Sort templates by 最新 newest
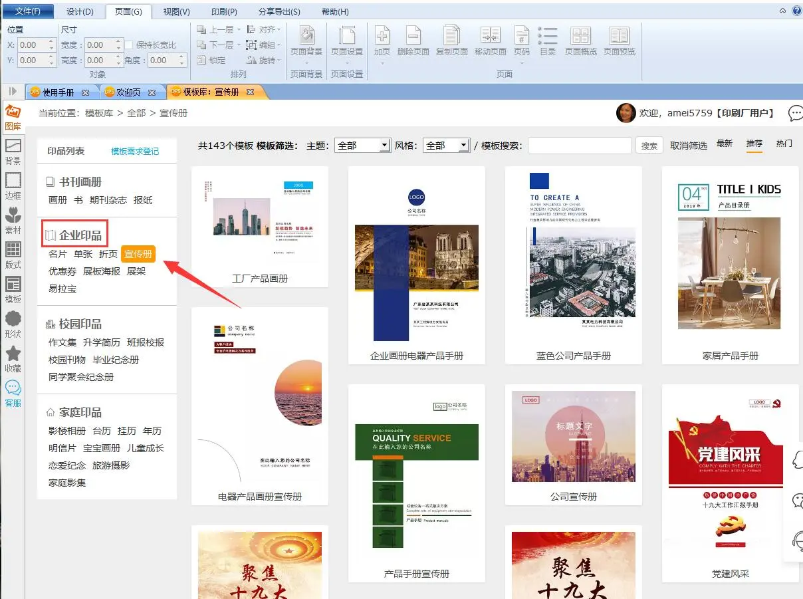 [x=724, y=144]
